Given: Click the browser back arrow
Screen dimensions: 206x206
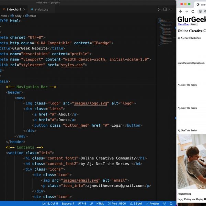Looking at the screenshot, I should click(x=180, y=11).
